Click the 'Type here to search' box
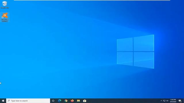Screen dimensions: 184x103 pyautogui.click(x=28, y=101)
